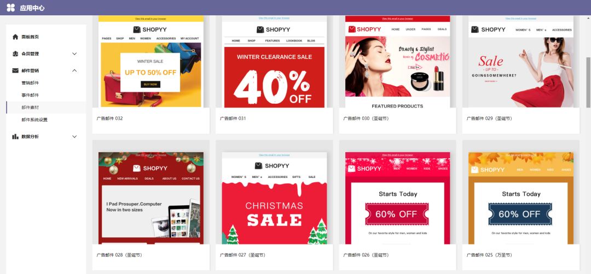Choose the 广告邮件 030 cosmetic template
The image size is (591, 274).
(397, 74)
